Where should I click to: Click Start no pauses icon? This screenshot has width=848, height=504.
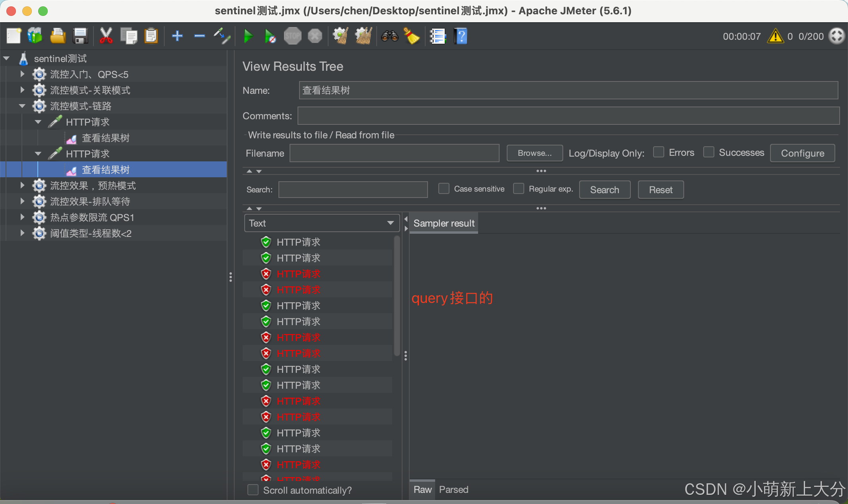pyautogui.click(x=270, y=36)
